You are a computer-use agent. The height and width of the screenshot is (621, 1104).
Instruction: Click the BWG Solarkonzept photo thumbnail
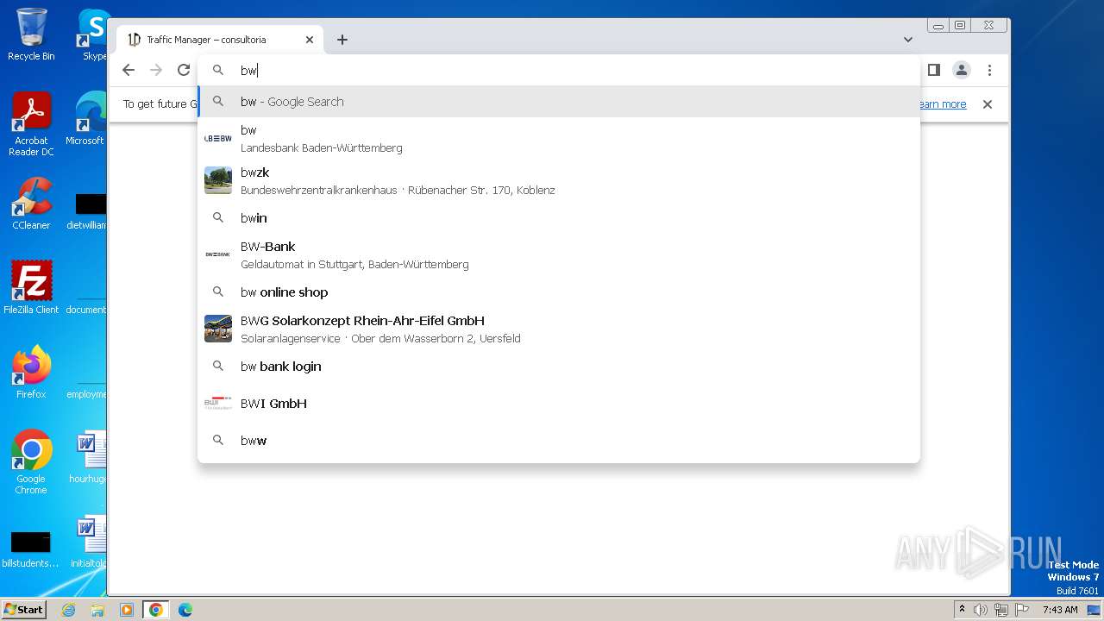tap(218, 329)
